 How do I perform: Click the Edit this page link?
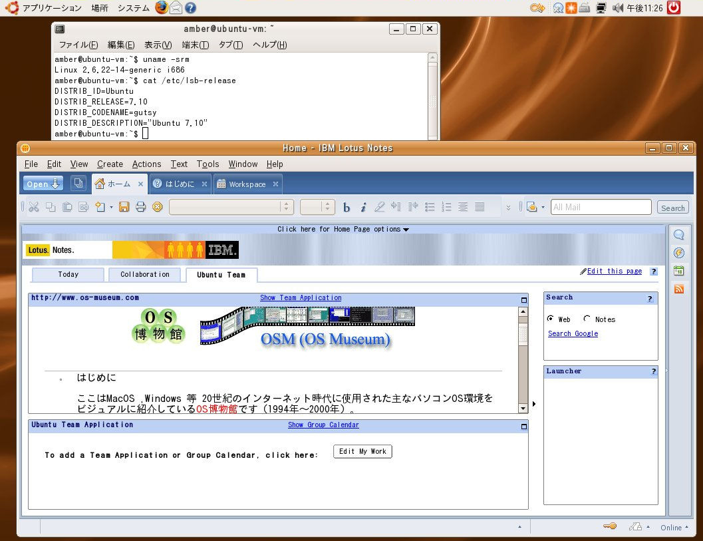(615, 271)
